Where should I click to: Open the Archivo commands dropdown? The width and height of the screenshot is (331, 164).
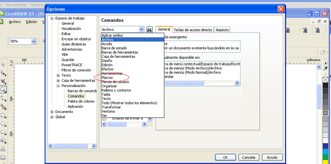coord(141,29)
